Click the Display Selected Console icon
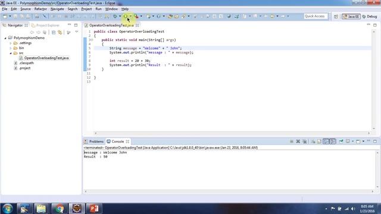 point(348,141)
